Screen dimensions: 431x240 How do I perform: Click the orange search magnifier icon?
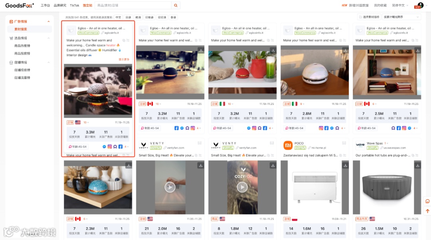coord(176,5)
